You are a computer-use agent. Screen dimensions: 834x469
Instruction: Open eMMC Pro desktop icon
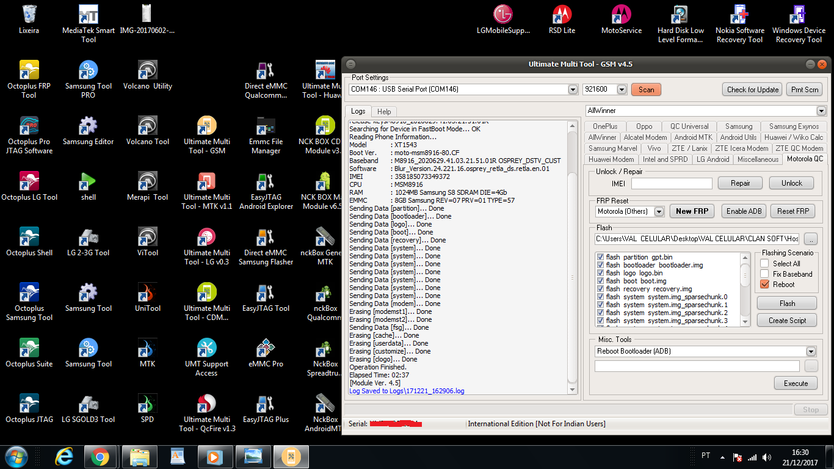(x=266, y=353)
